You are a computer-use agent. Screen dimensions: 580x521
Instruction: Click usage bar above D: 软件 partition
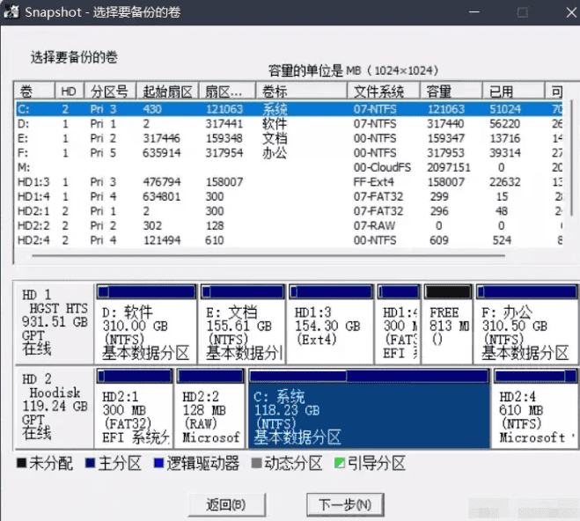[146, 292]
